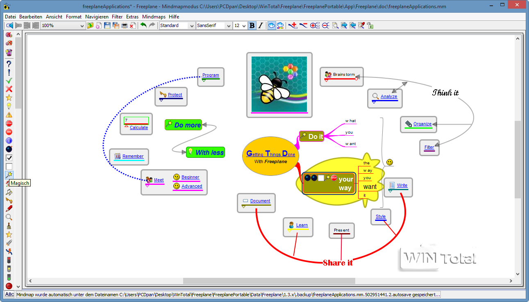Add the red traffic light icon
This screenshot has width=529, height=302.
(x=9, y=260)
